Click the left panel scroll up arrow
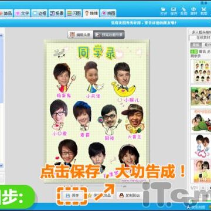The image size is (211, 211). [1, 36]
